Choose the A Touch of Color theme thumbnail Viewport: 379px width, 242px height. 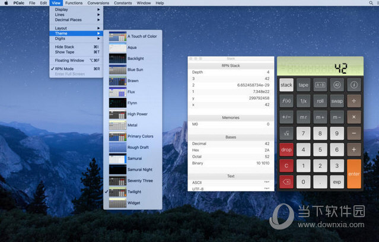tap(117, 36)
